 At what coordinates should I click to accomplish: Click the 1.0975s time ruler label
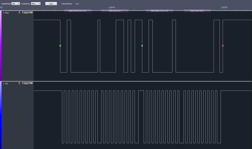tap(224, 7)
